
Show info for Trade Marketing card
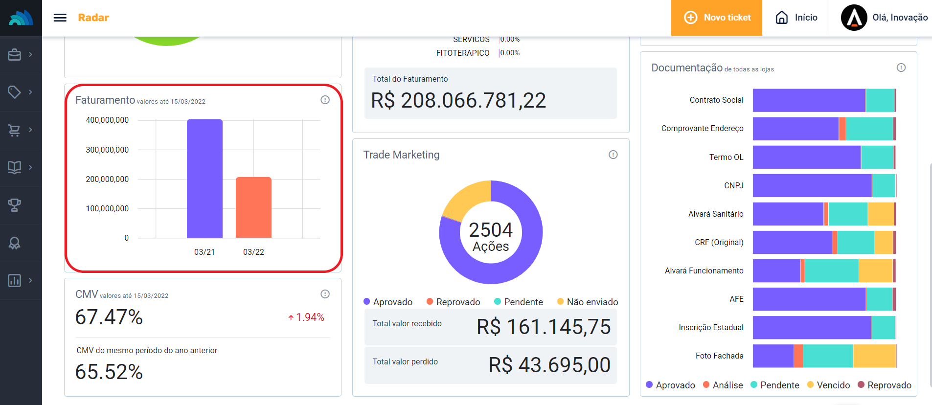pos(613,155)
